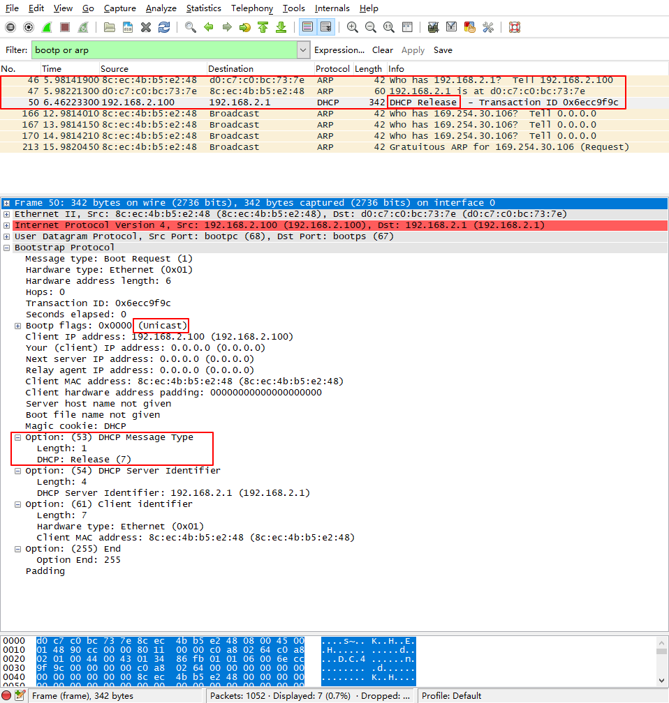This screenshot has height=703, width=669.
Task: Expand Internet Protocol Version 4 section
Action: click(x=7, y=225)
